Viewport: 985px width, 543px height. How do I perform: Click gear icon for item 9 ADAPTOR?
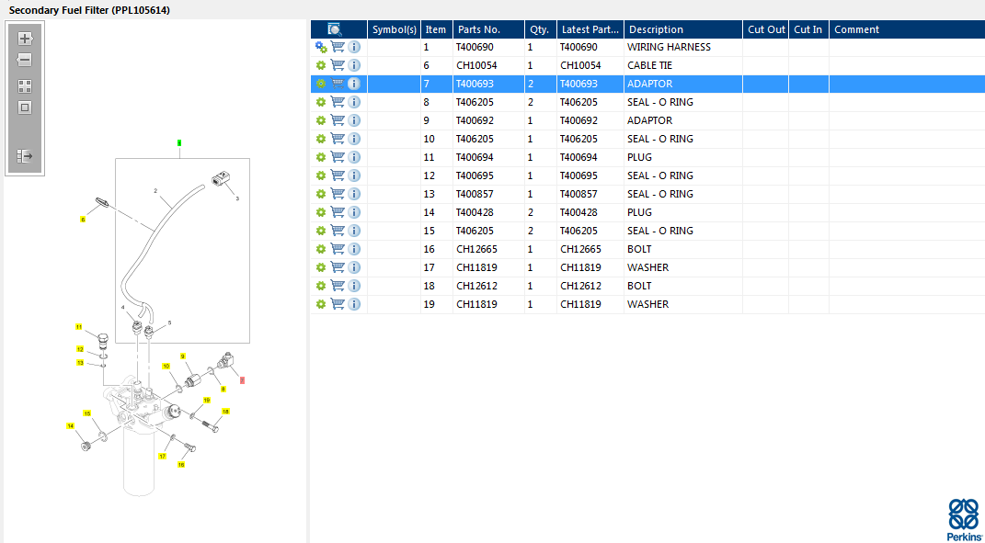tap(320, 120)
